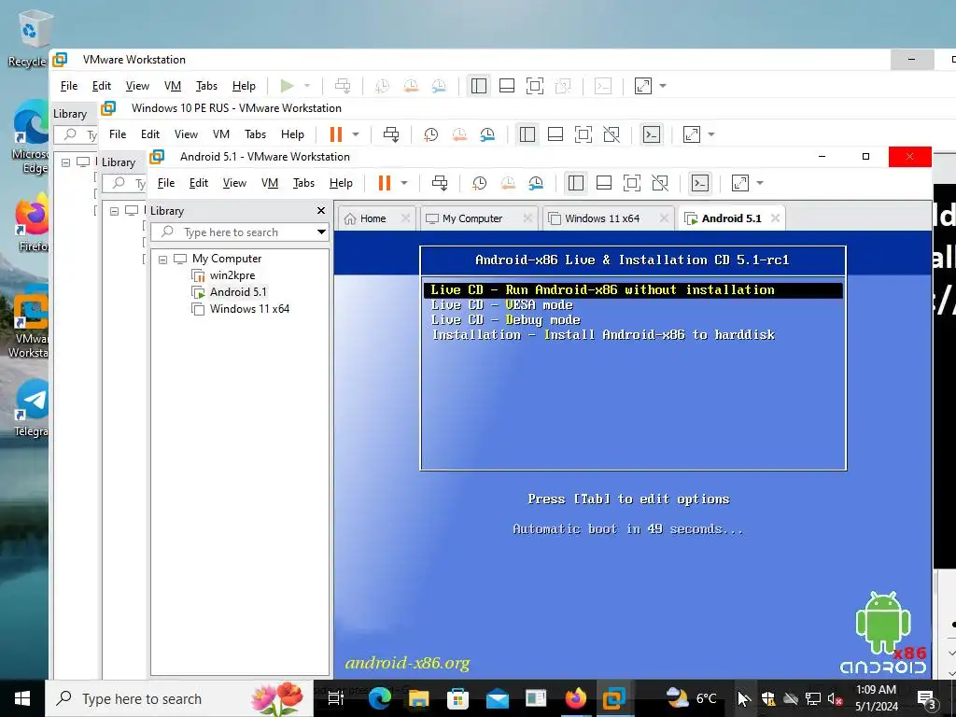Viewport: 956px width, 717px height.
Task: Open the notification center icon
Action: pos(927,699)
